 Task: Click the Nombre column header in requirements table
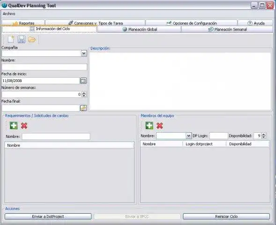pos(69,145)
